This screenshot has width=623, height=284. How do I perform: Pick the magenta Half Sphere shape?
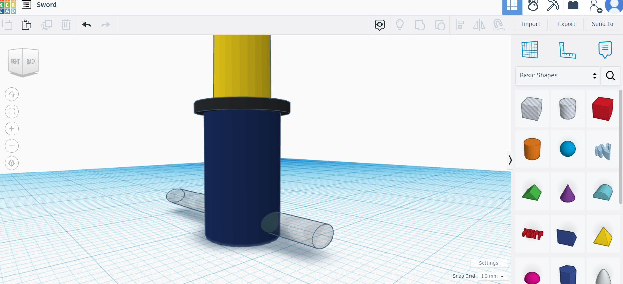pos(532,275)
